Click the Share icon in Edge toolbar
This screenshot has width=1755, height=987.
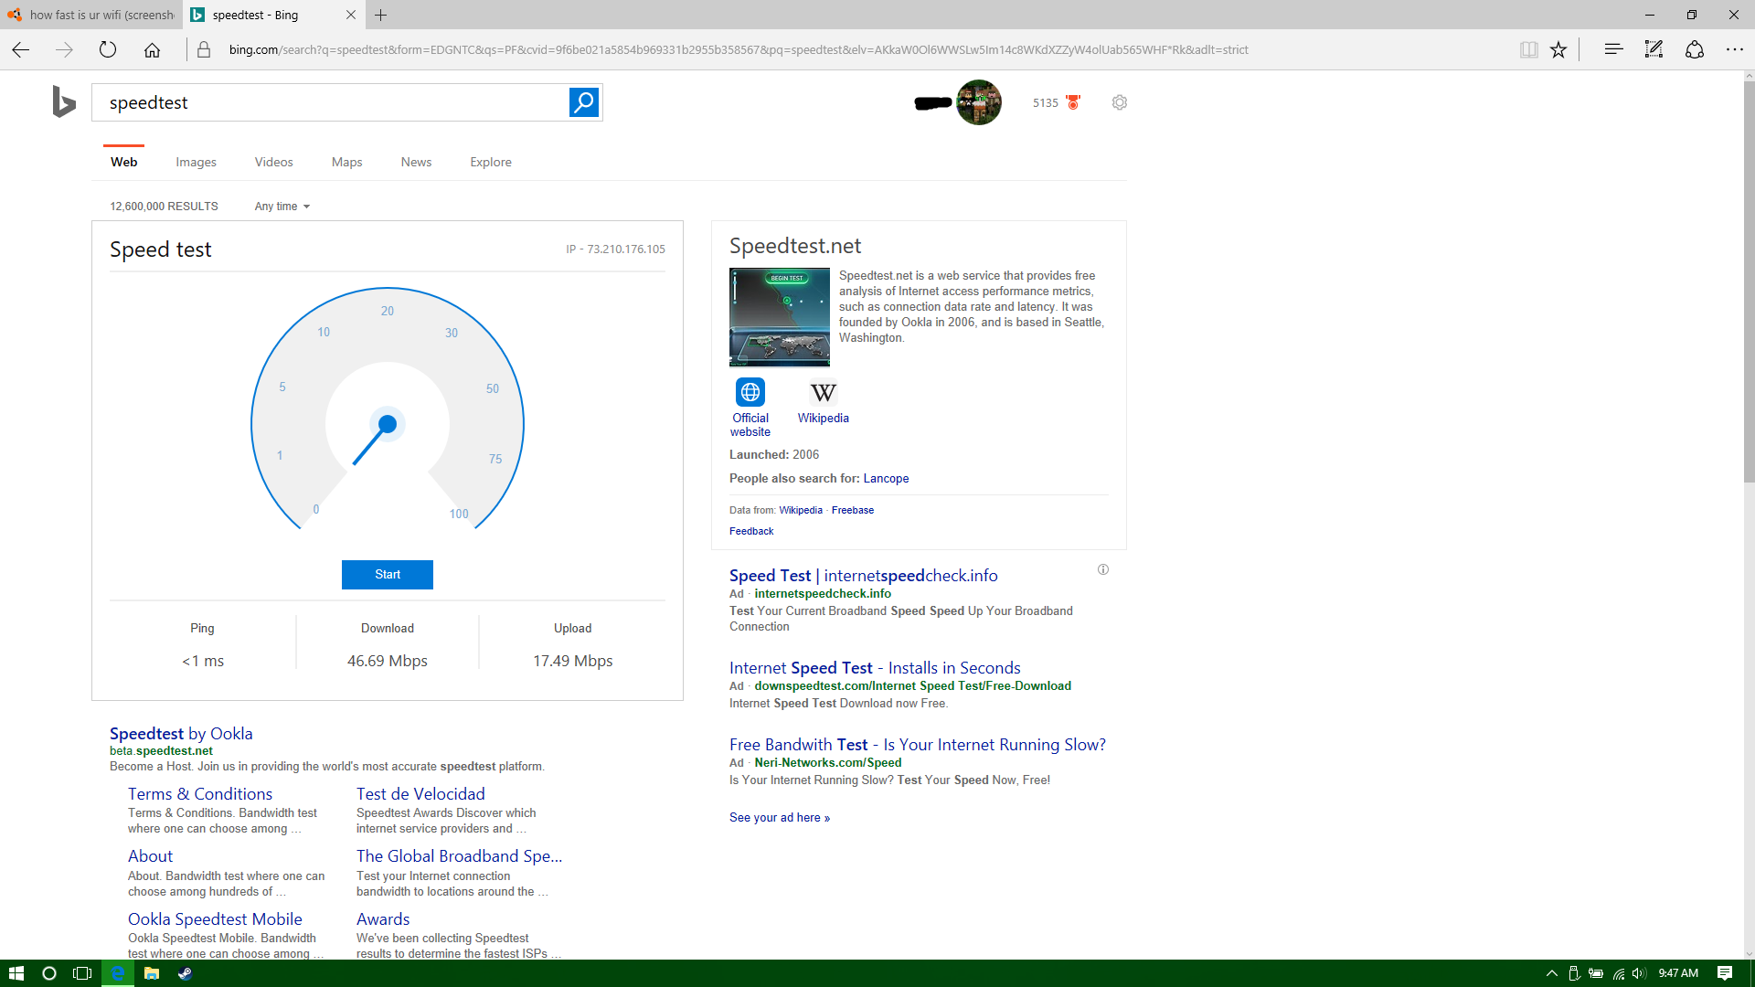click(x=1695, y=49)
